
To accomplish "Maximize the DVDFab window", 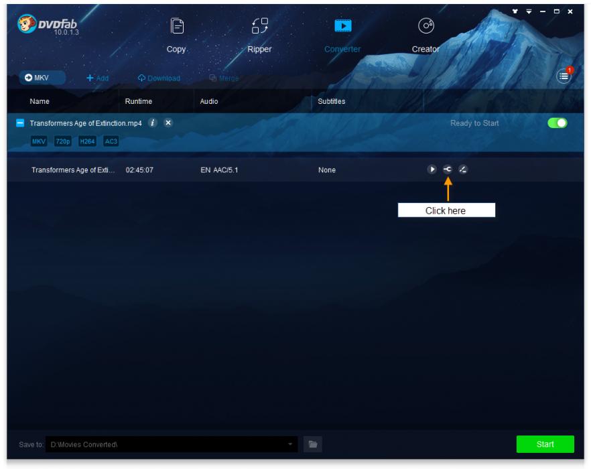I will pyautogui.click(x=556, y=11).
